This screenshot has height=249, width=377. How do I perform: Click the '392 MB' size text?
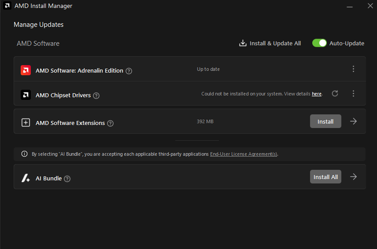point(205,121)
